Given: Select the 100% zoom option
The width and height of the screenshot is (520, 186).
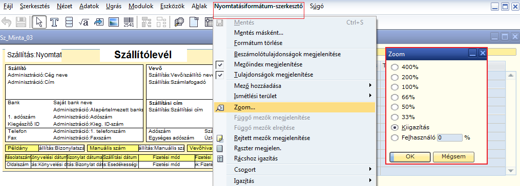Looking at the screenshot, I should coord(394,87).
